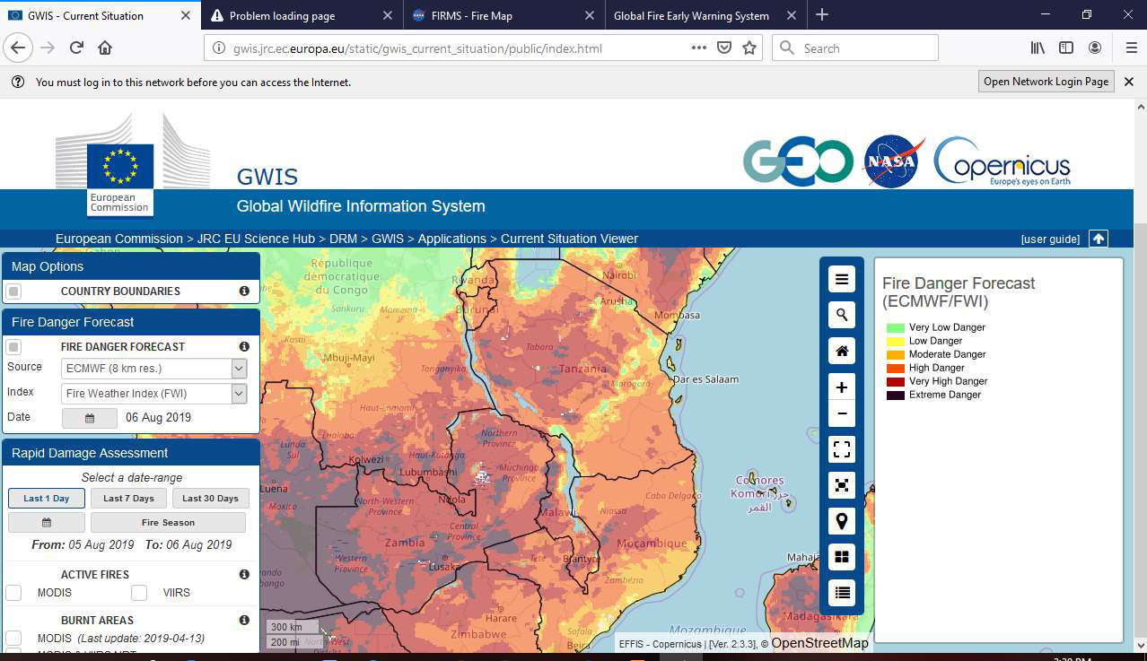This screenshot has width=1147, height=661.
Task: Zoom in using the plus icon
Action: (x=841, y=387)
